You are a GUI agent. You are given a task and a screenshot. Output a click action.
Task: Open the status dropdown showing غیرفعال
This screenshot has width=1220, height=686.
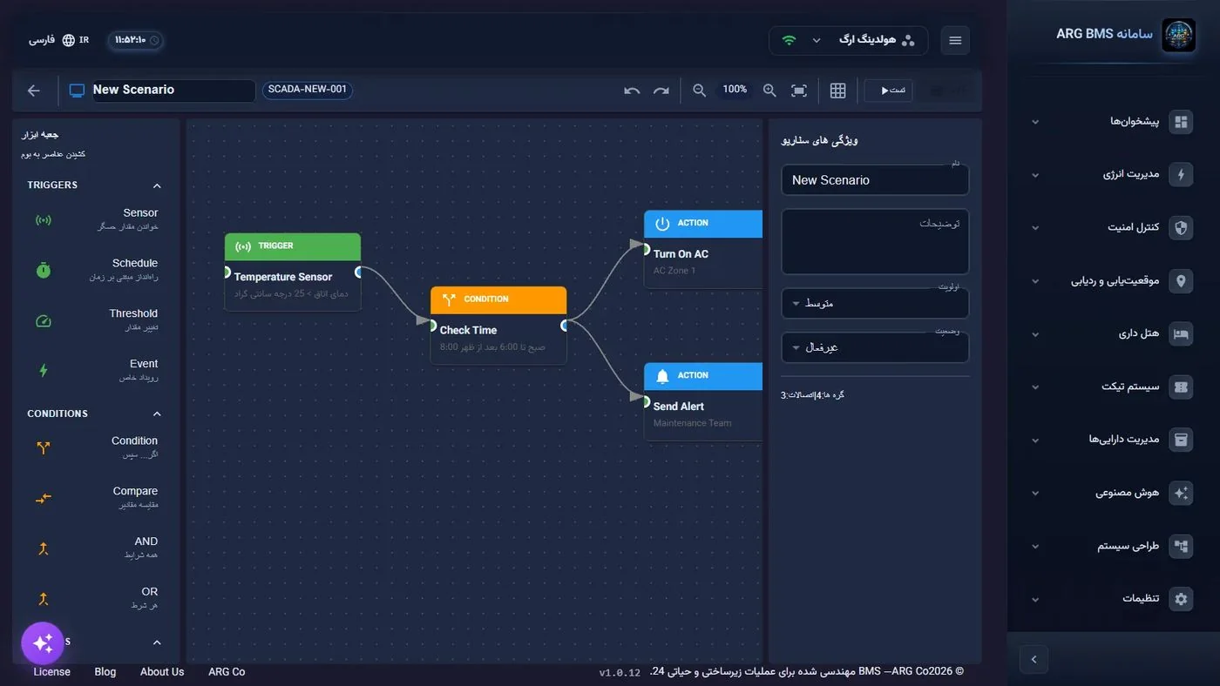point(875,347)
